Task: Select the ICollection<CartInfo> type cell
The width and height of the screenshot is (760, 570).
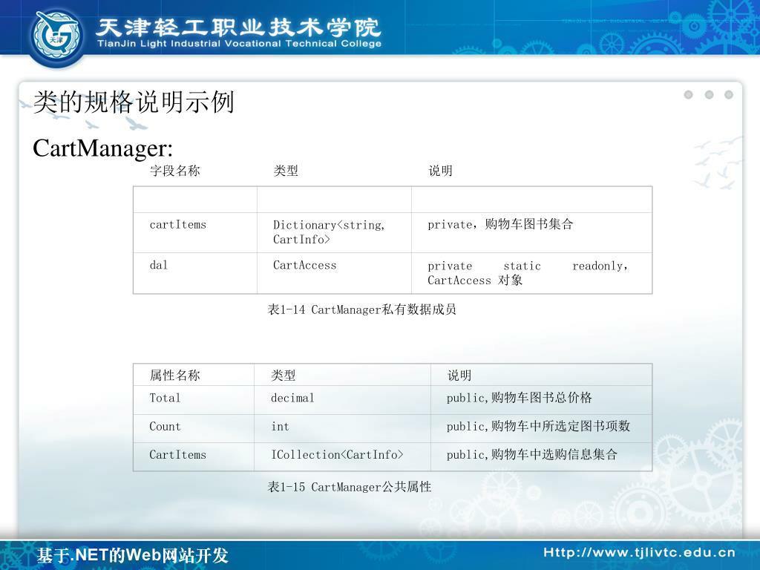Action: coord(337,455)
